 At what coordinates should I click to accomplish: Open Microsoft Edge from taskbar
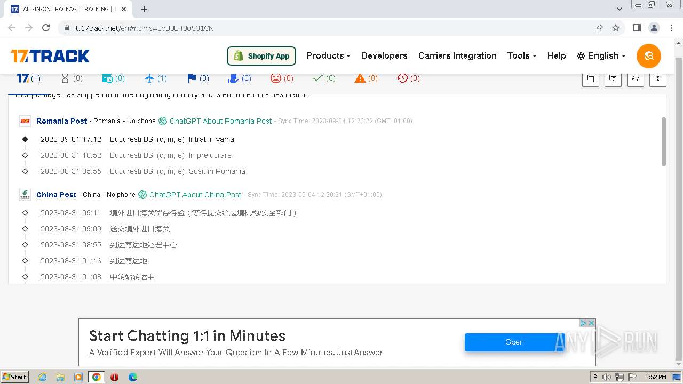[132, 377]
